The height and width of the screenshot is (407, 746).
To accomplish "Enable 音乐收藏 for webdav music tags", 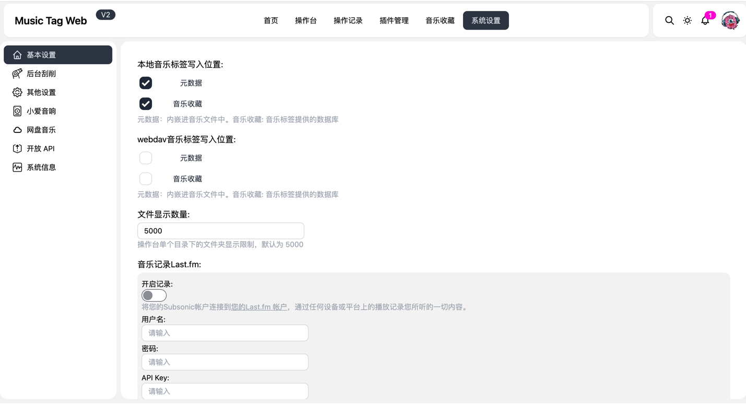I will (x=145, y=178).
